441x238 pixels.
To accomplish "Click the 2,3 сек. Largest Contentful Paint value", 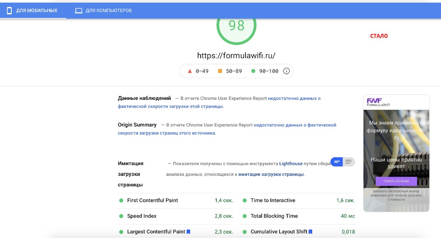I will click(224, 232).
